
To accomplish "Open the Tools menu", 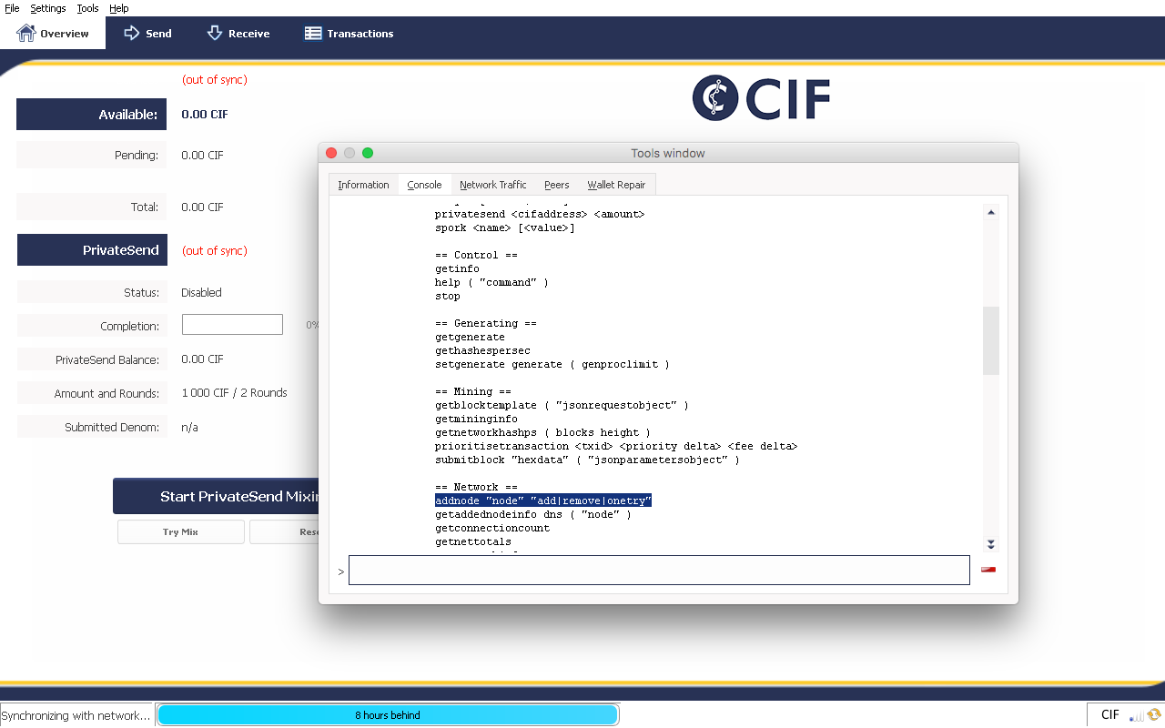I will (x=87, y=8).
